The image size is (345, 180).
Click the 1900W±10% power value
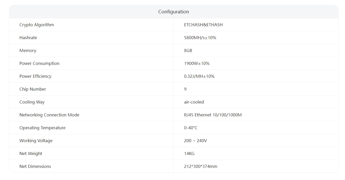197,63
